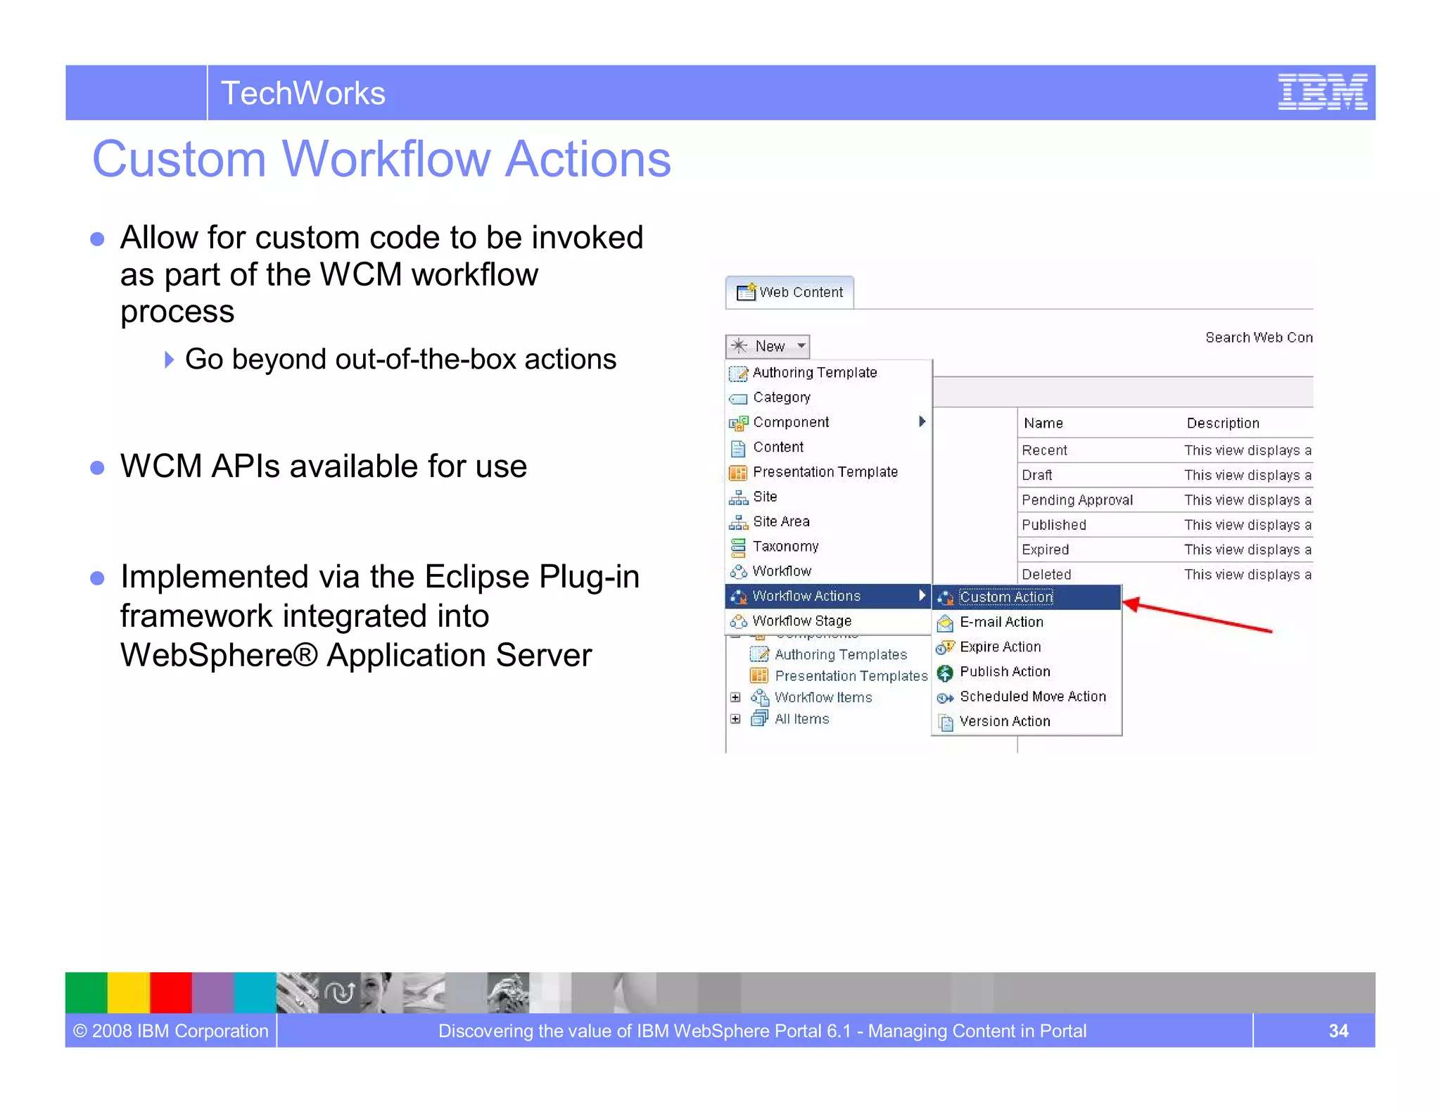Image resolution: width=1441 pixels, height=1113 pixels.
Task: Select Publish Action submenu entry
Action: (1026, 672)
